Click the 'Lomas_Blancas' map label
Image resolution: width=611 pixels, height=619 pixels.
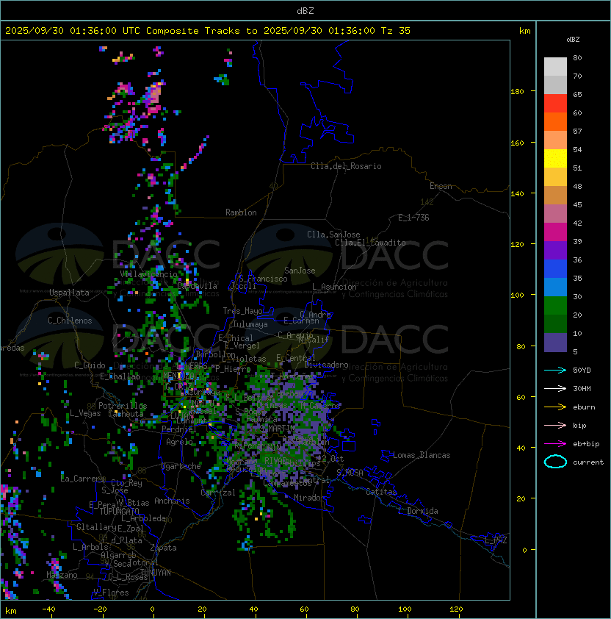[x=422, y=455]
